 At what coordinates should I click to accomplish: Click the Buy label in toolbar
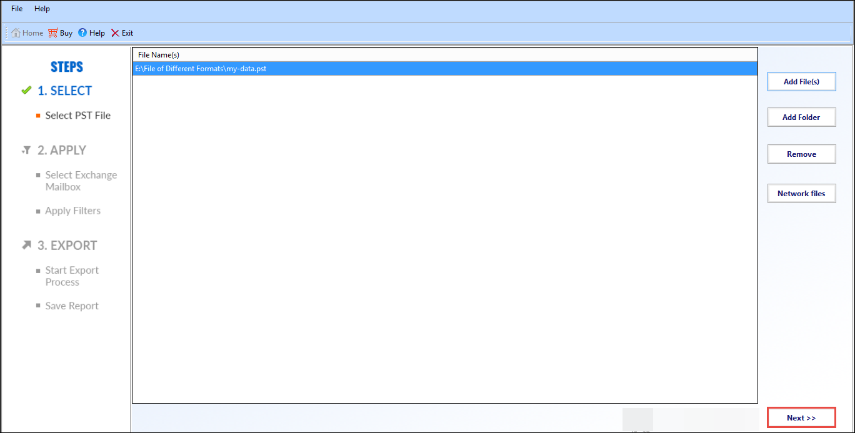66,33
